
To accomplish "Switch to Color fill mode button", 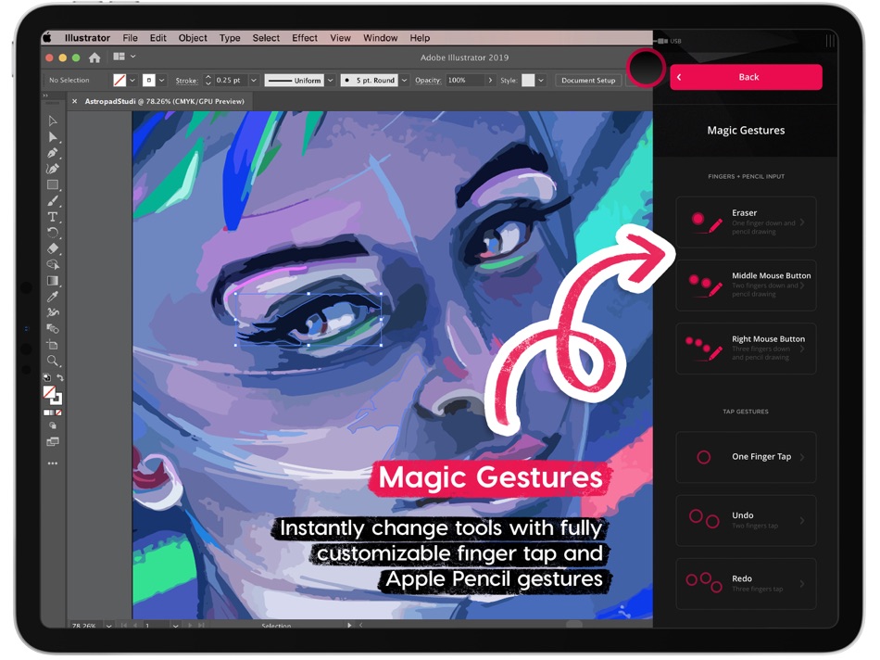I will [46, 412].
